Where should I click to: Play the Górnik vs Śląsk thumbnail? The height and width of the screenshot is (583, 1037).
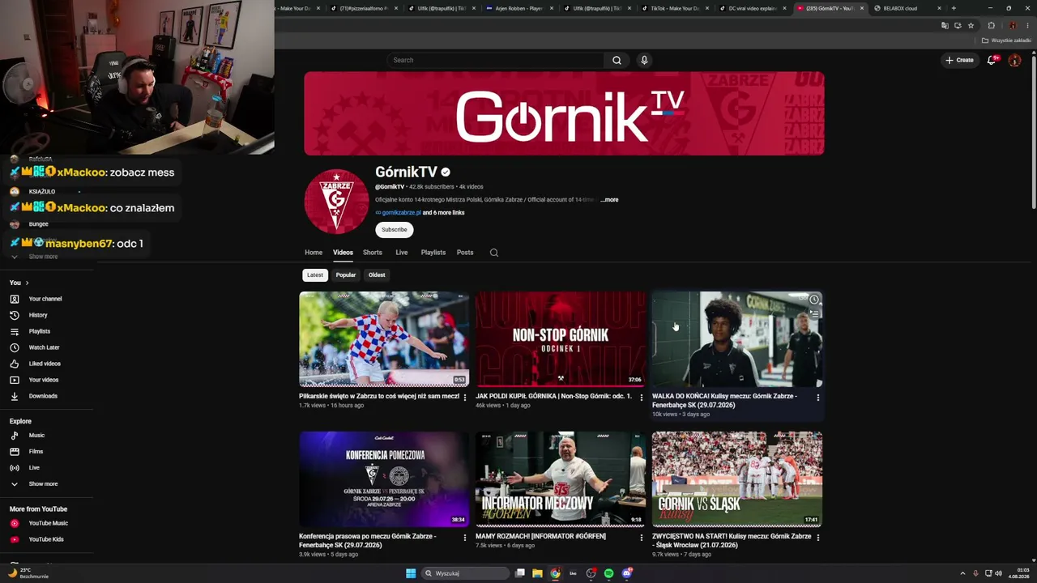pos(737,479)
